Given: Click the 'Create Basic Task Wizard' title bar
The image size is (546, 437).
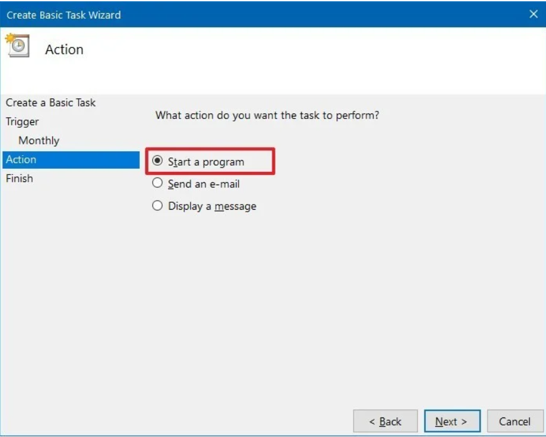Looking at the screenshot, I should 64,14.
